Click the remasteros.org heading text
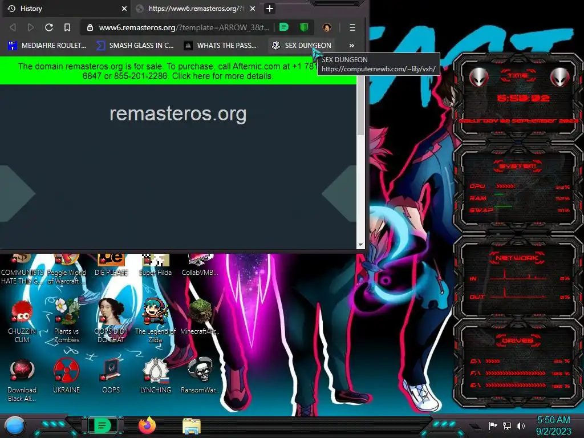The height and width of the screenshot is (438, 584). 178,113
